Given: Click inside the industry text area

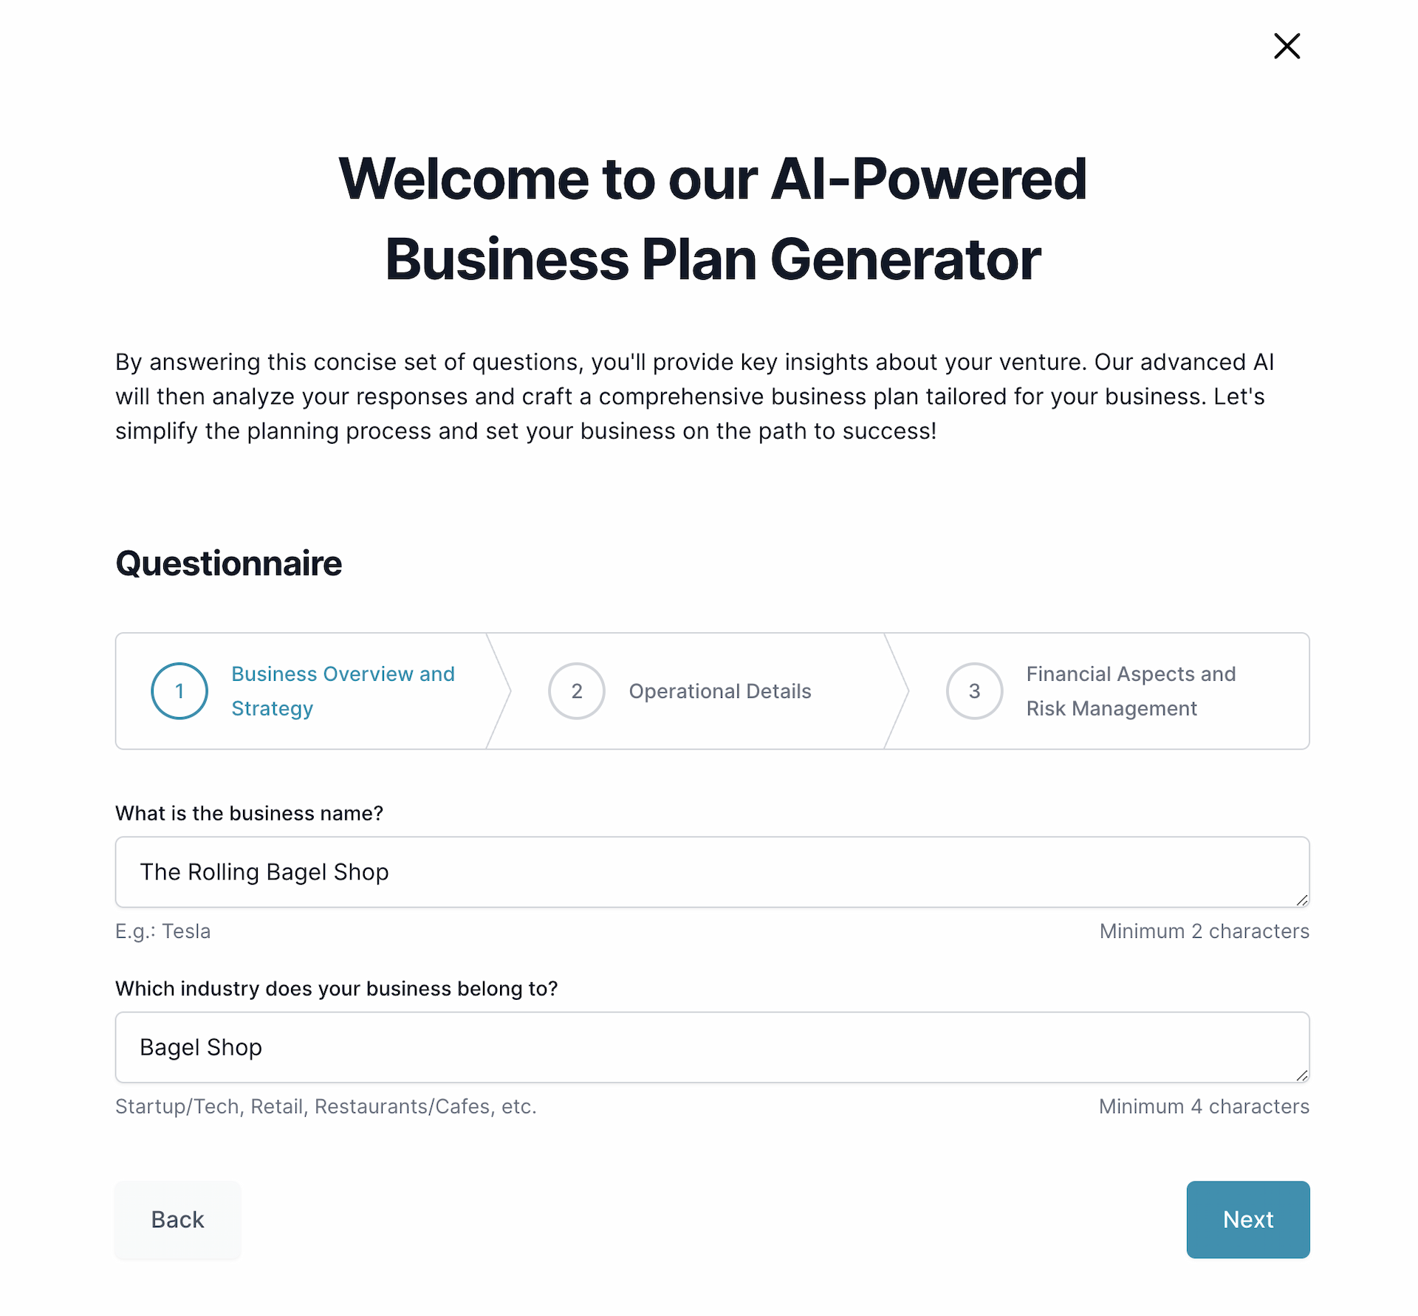Looking at the screenshot, I should pyautogui.click(x=665, y=1047).
